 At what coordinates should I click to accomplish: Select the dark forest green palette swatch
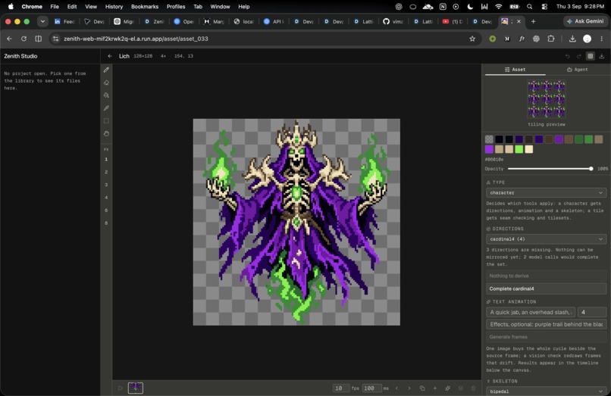pos(578,139)
